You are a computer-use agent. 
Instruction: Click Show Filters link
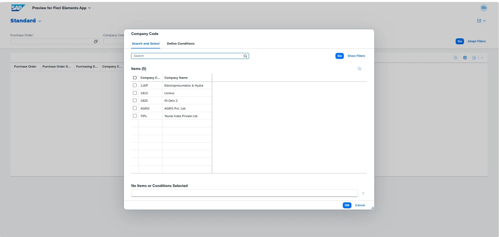tap(356, 56)
